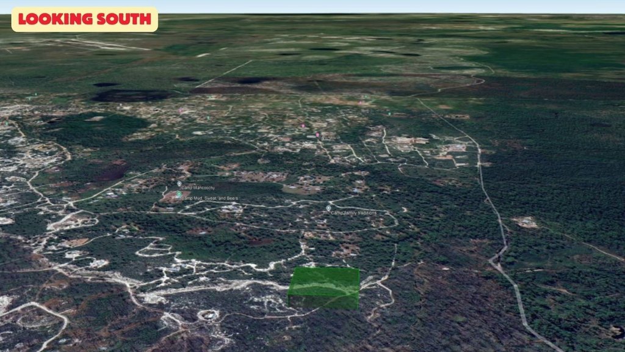Image resolution: width=625 pixels, height=352 pixels.
Task: Click the red LOOKING SOUTH text
Action: 84,19
